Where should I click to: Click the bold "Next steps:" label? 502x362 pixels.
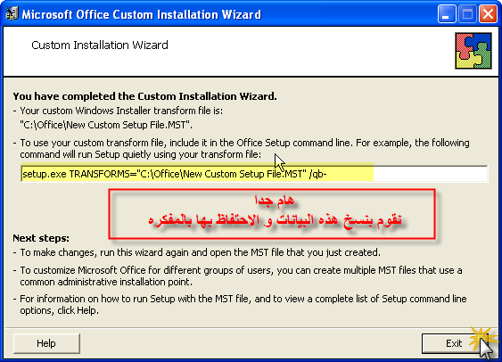click(x=41, y=238)
